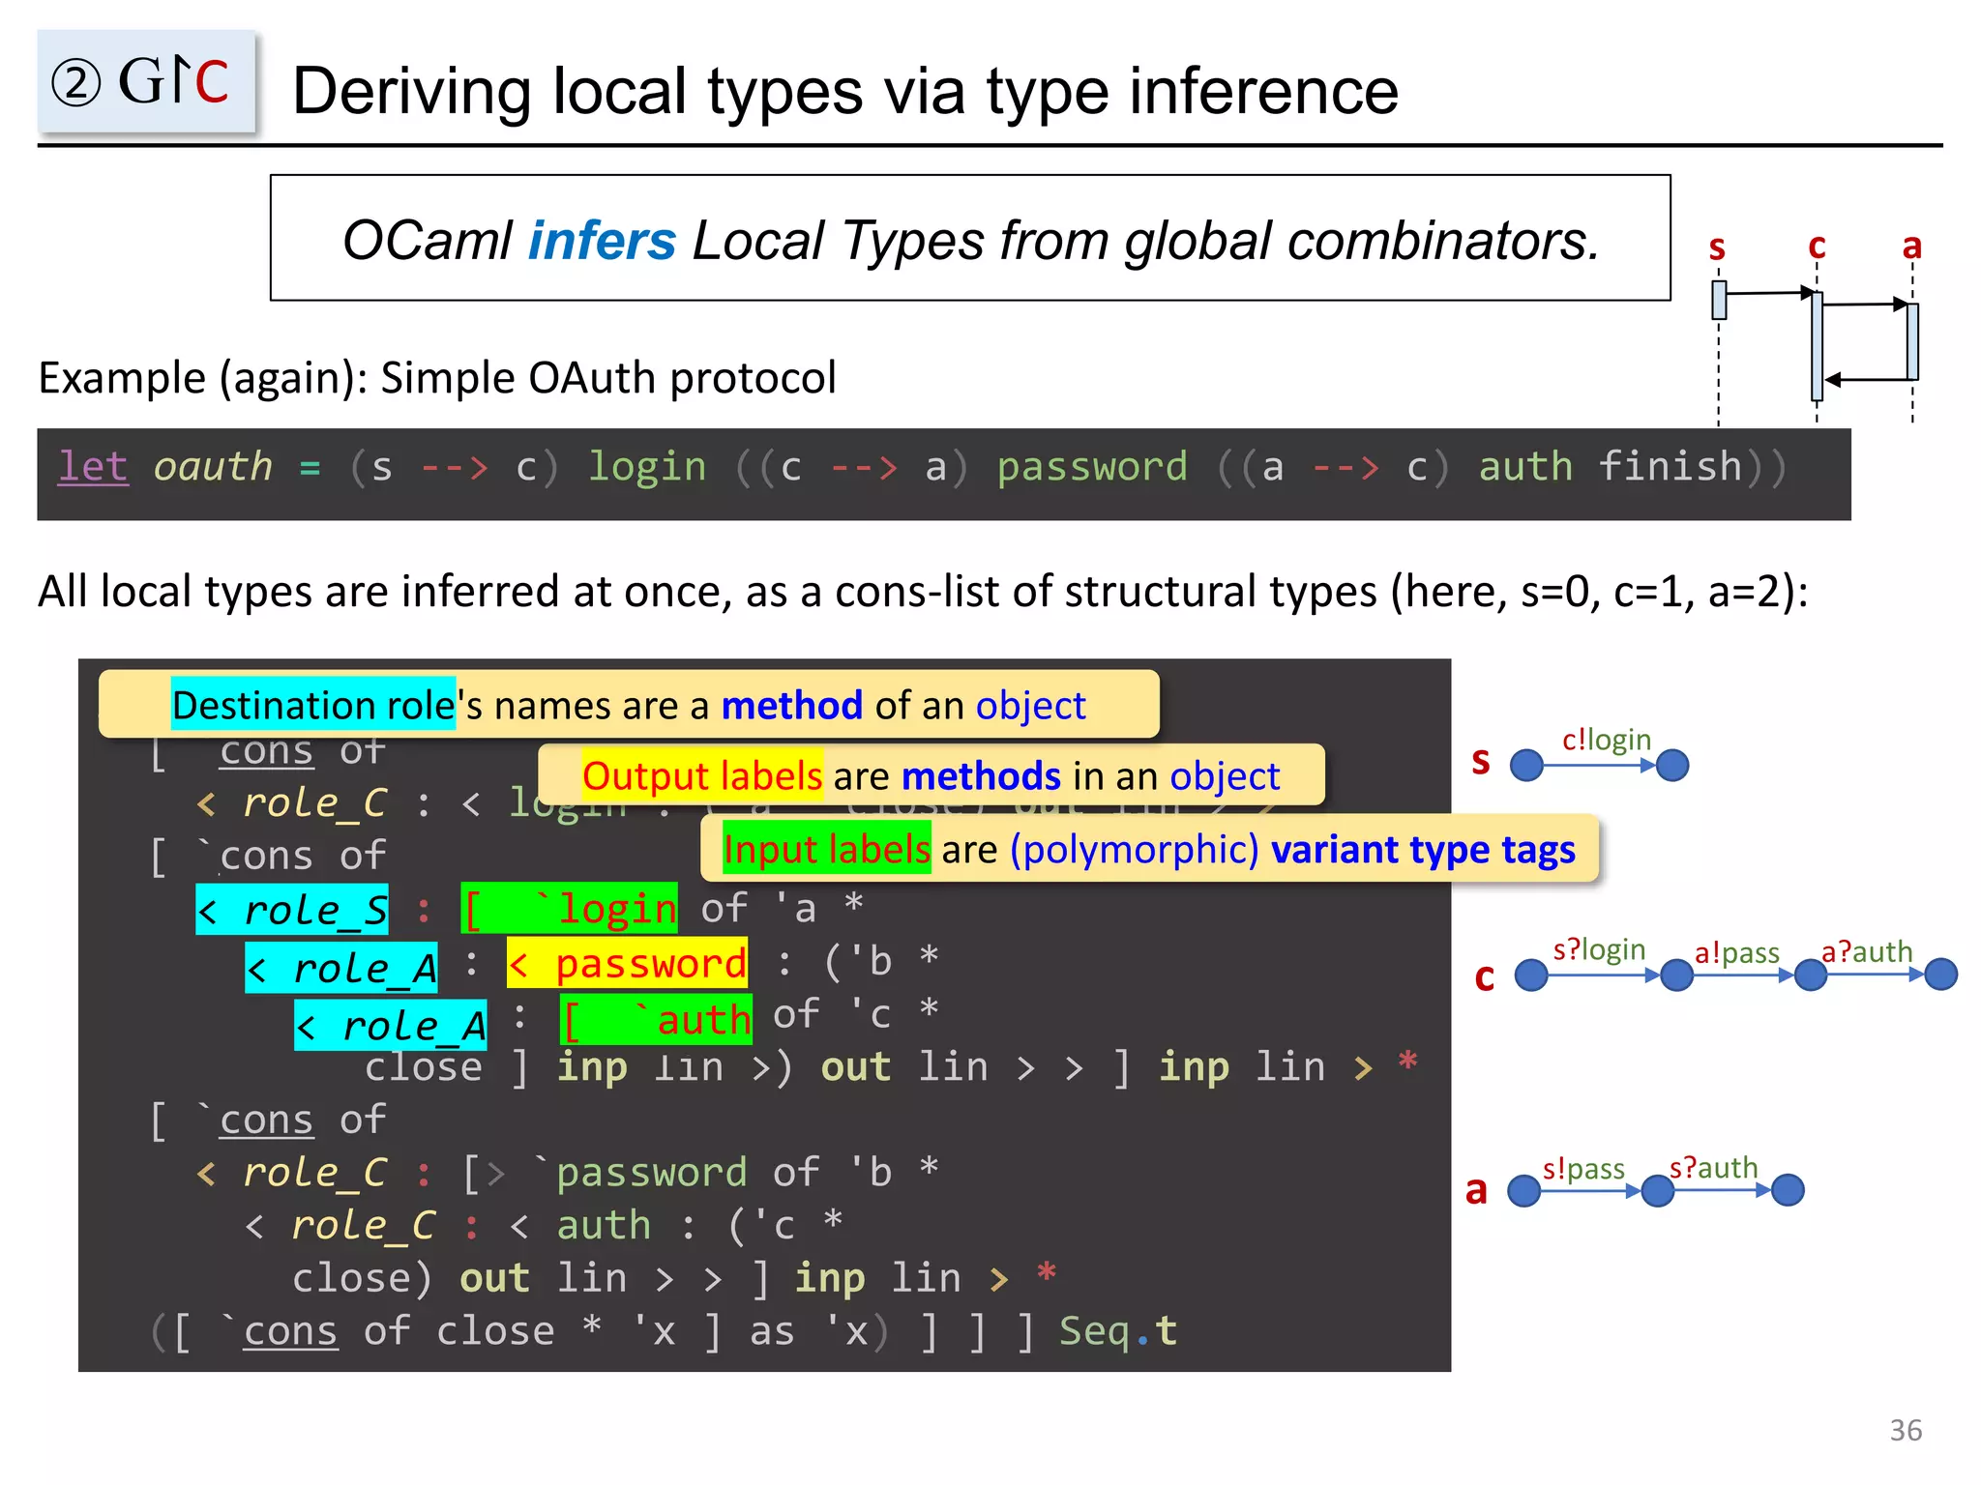Click 'role_C : [> `password of 'b *' code line
This screenshot has height=1485, width=1981.
point(567,1173)
